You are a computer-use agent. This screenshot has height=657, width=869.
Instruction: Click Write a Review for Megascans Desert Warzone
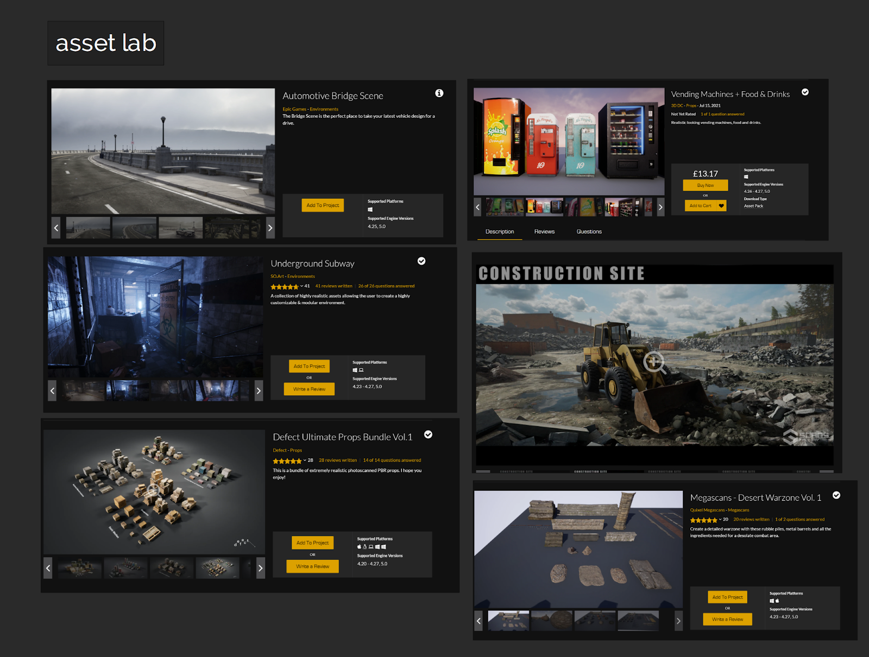(727, 620)
